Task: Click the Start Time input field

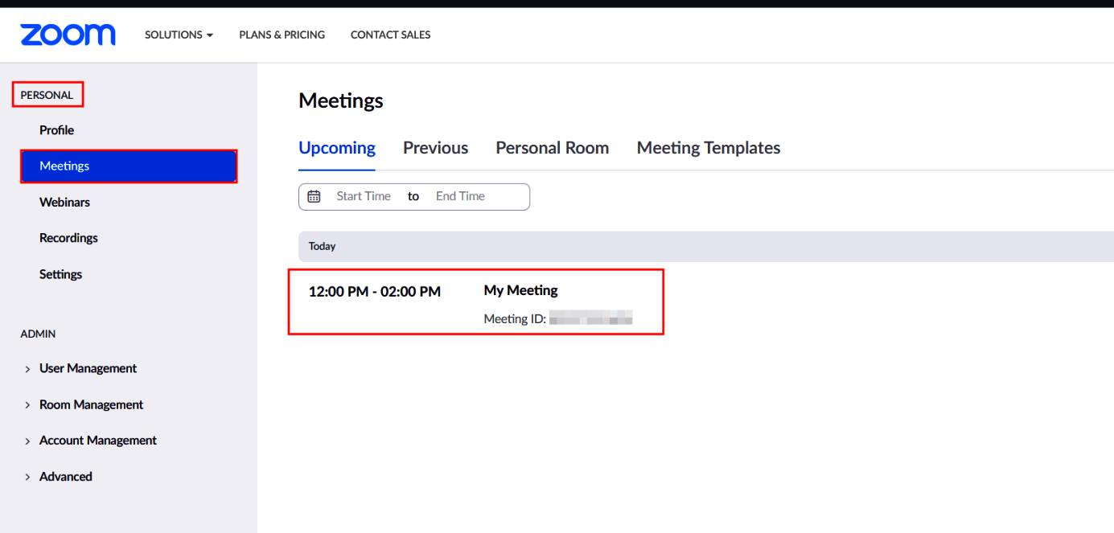Action: pos(364,196)
